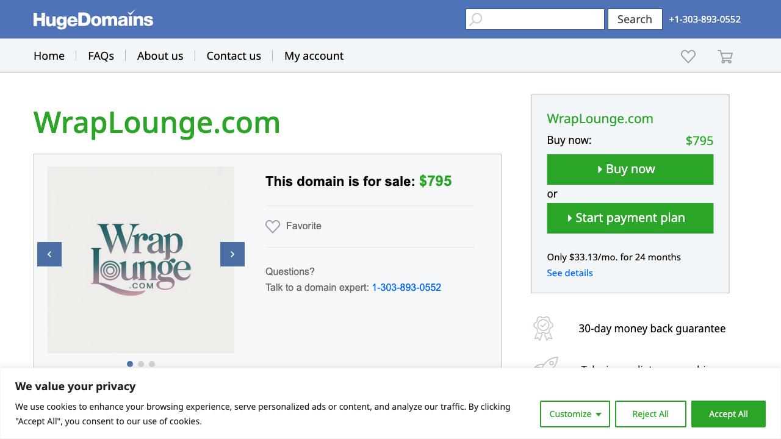781x439 pixels.
Task: Click the next image arrow in carousel
Action: click(232, 254)
